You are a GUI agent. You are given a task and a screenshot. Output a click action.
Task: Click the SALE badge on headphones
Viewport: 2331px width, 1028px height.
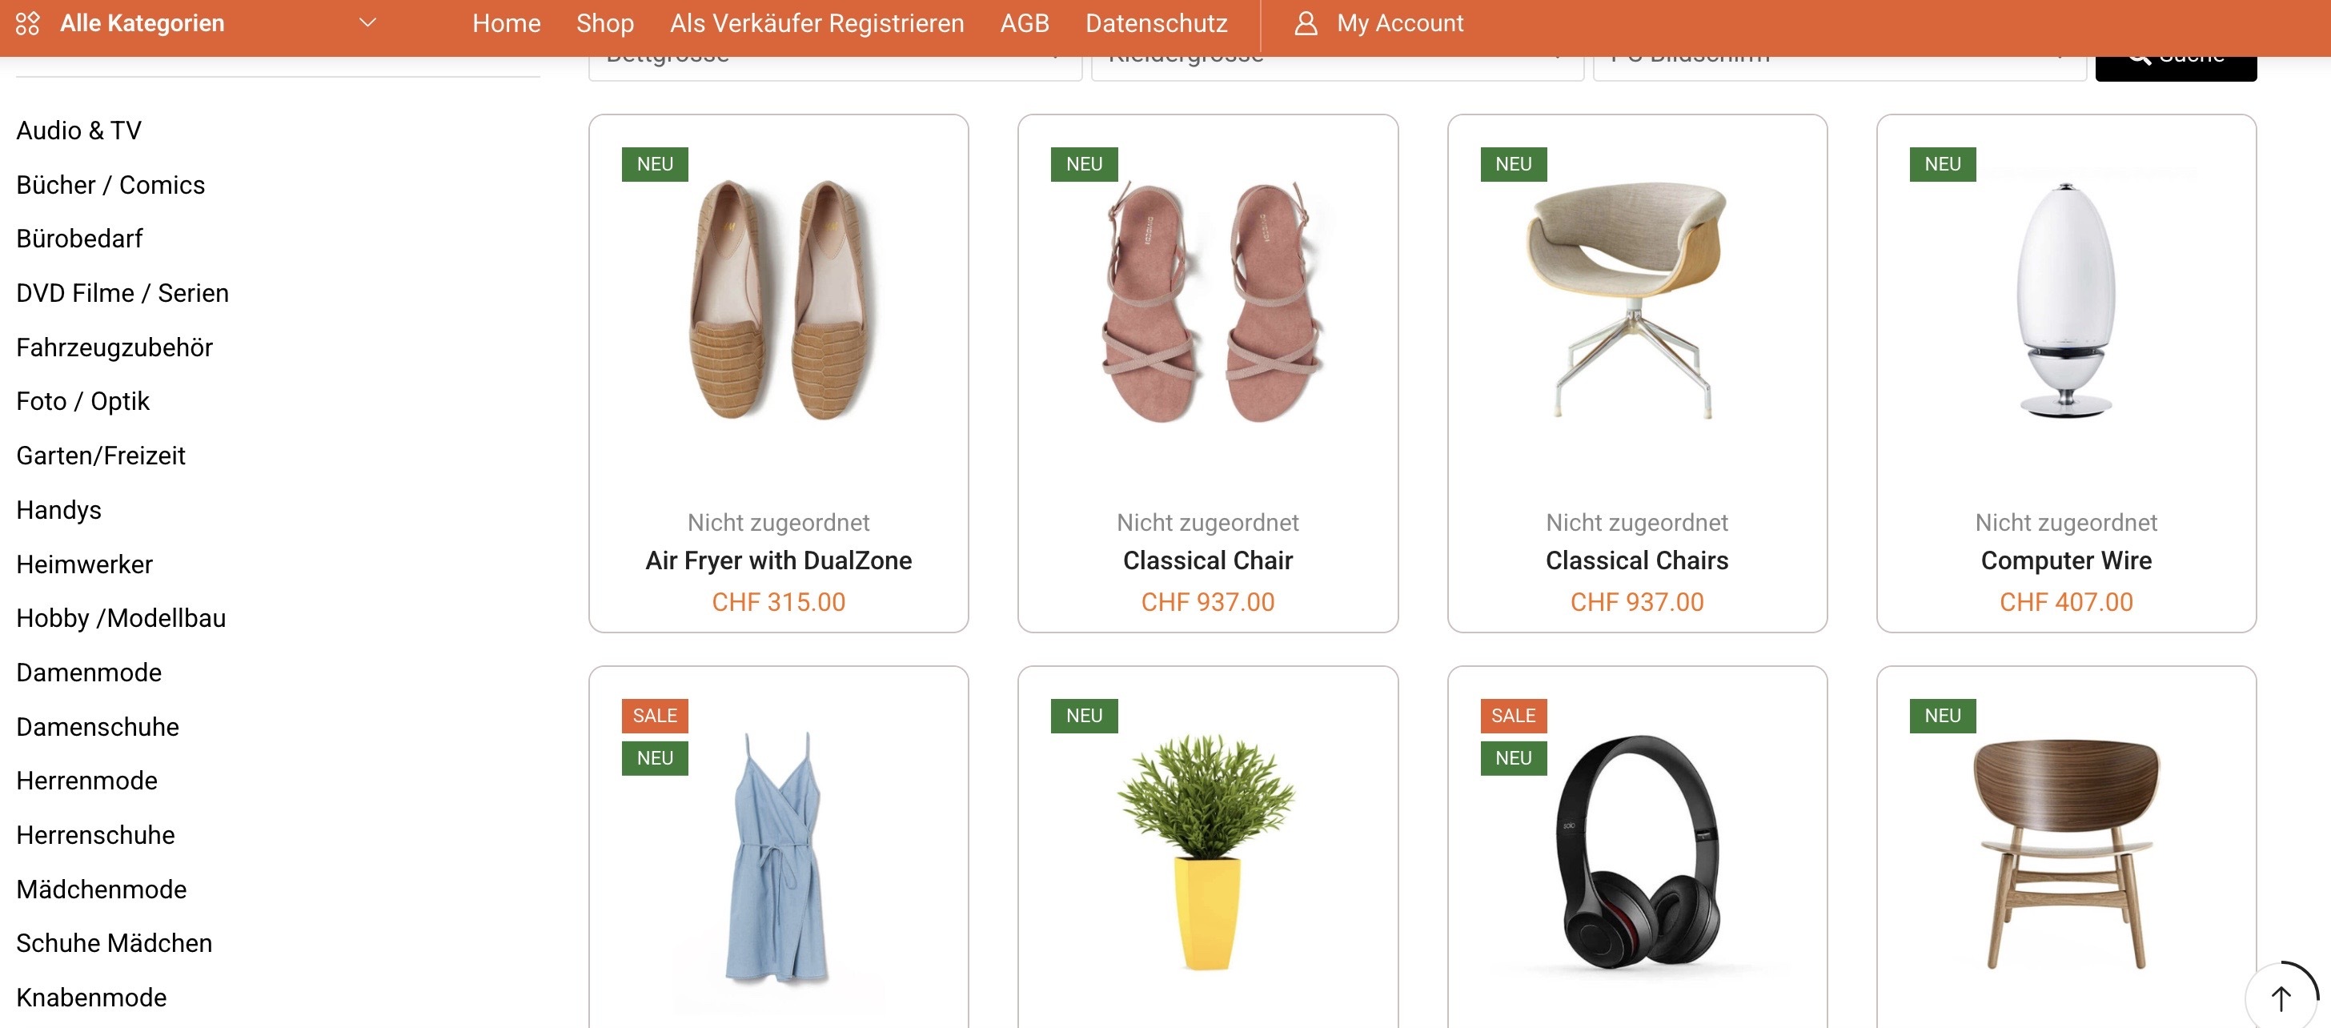1513,716
